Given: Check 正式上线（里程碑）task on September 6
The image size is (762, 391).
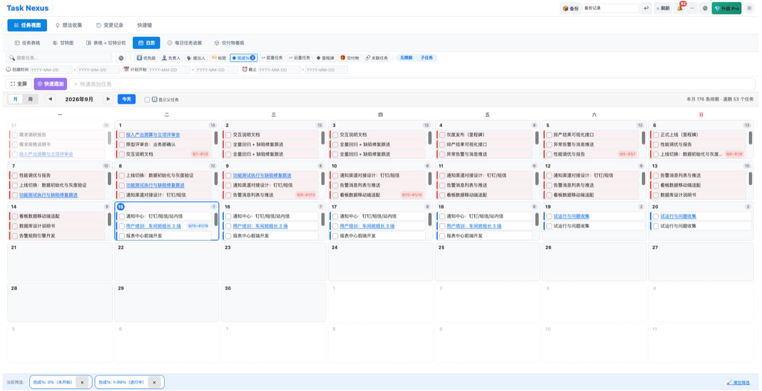Looking at the screenshot, I should (x=656, y=135).
